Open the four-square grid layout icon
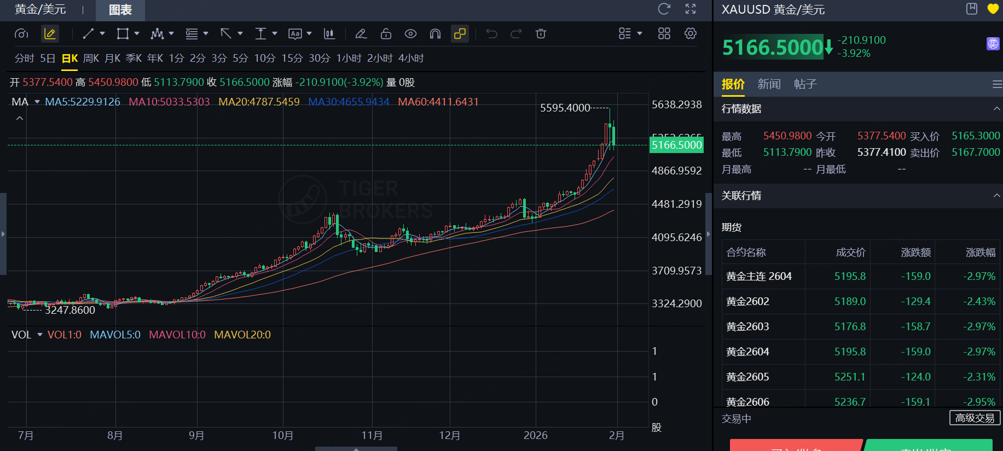This screenshot has height=451, width=1003. coord(664,34)
